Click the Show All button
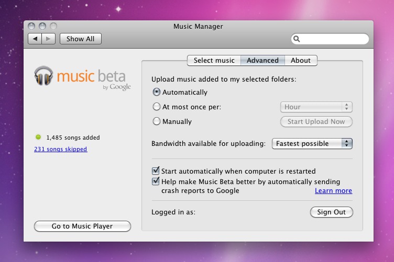 (80, 39)
